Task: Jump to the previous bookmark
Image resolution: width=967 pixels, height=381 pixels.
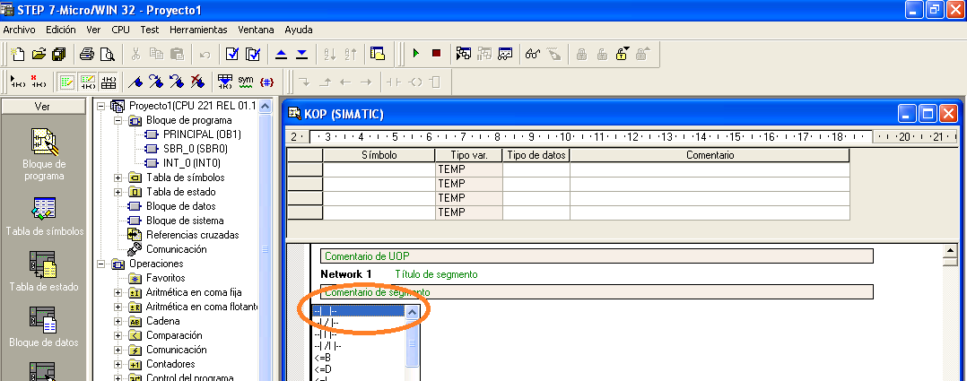Action: pyautogui.click(x=177, y=82)
